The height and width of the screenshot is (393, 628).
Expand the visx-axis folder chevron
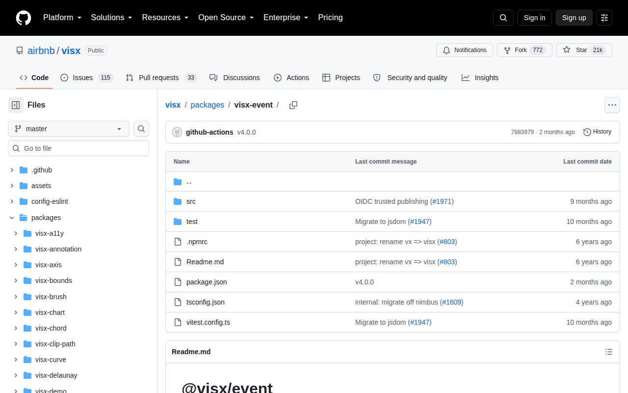click(16, 265)
